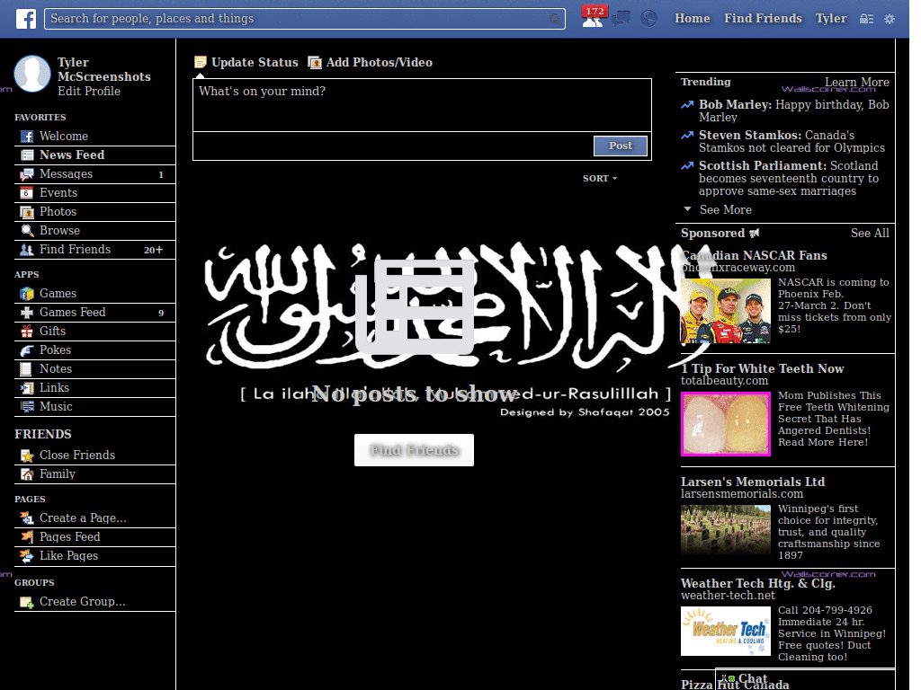Expand See More trending topics
This screenshot has width=921, height=690.
tap(717, 209)
